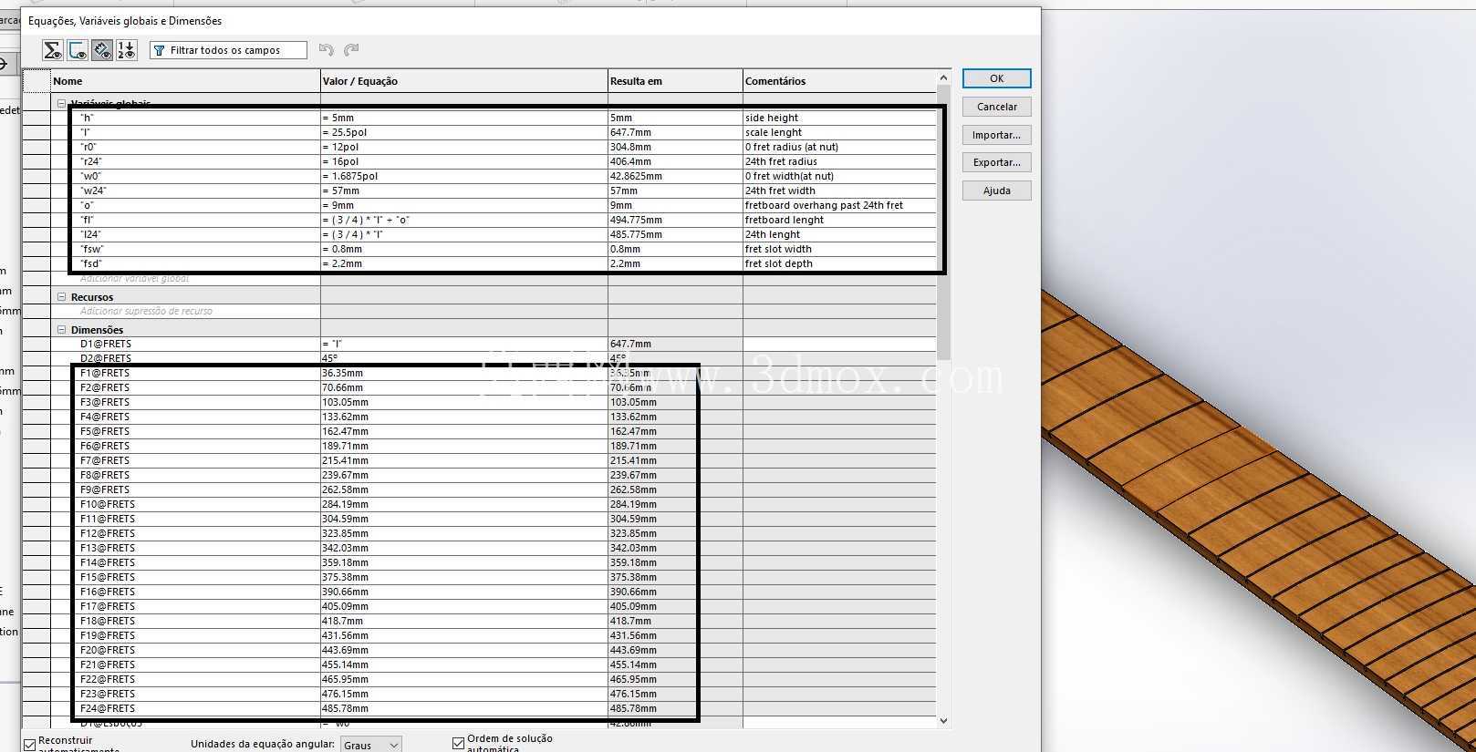Select the F18@FRETS dimension name

click(x=108, y=621)
